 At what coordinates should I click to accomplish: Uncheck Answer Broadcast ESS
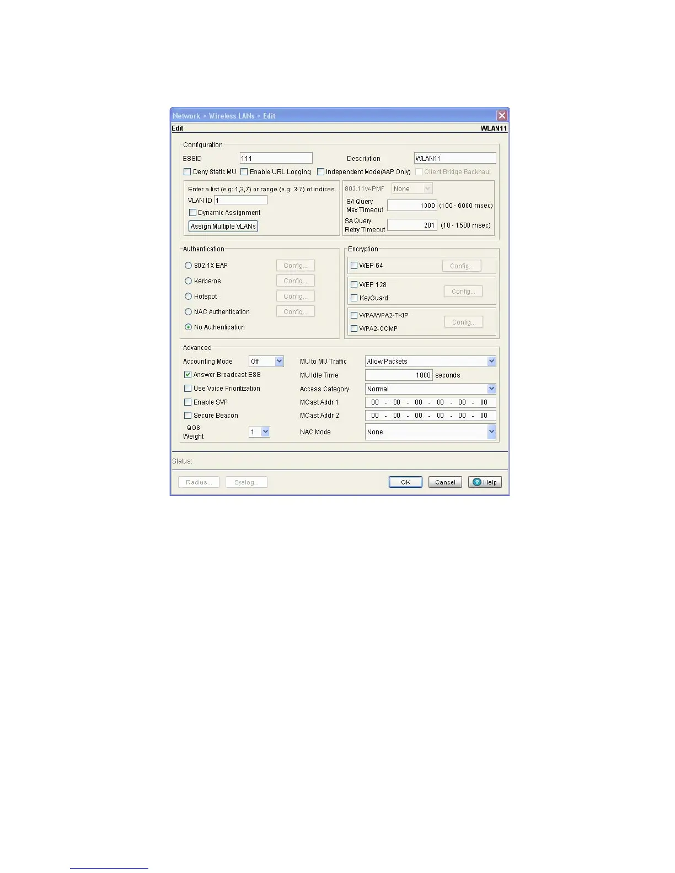click(x=187, y=375)
